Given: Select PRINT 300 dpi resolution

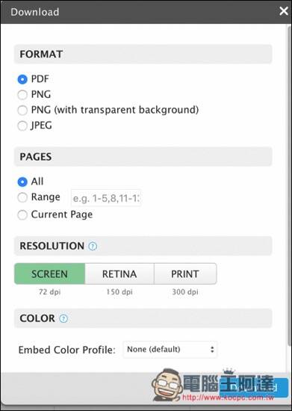Looking at the screenshot, I should 185,274.
